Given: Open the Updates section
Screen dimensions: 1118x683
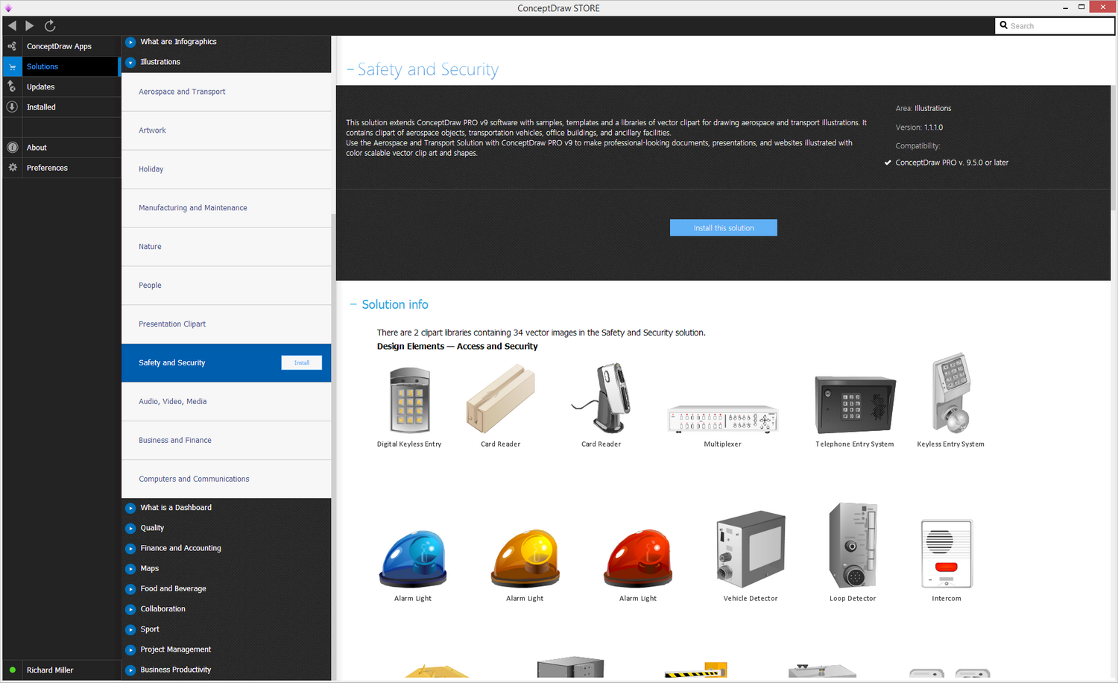Looking at the screenshot, I should (x=40, y=86).
